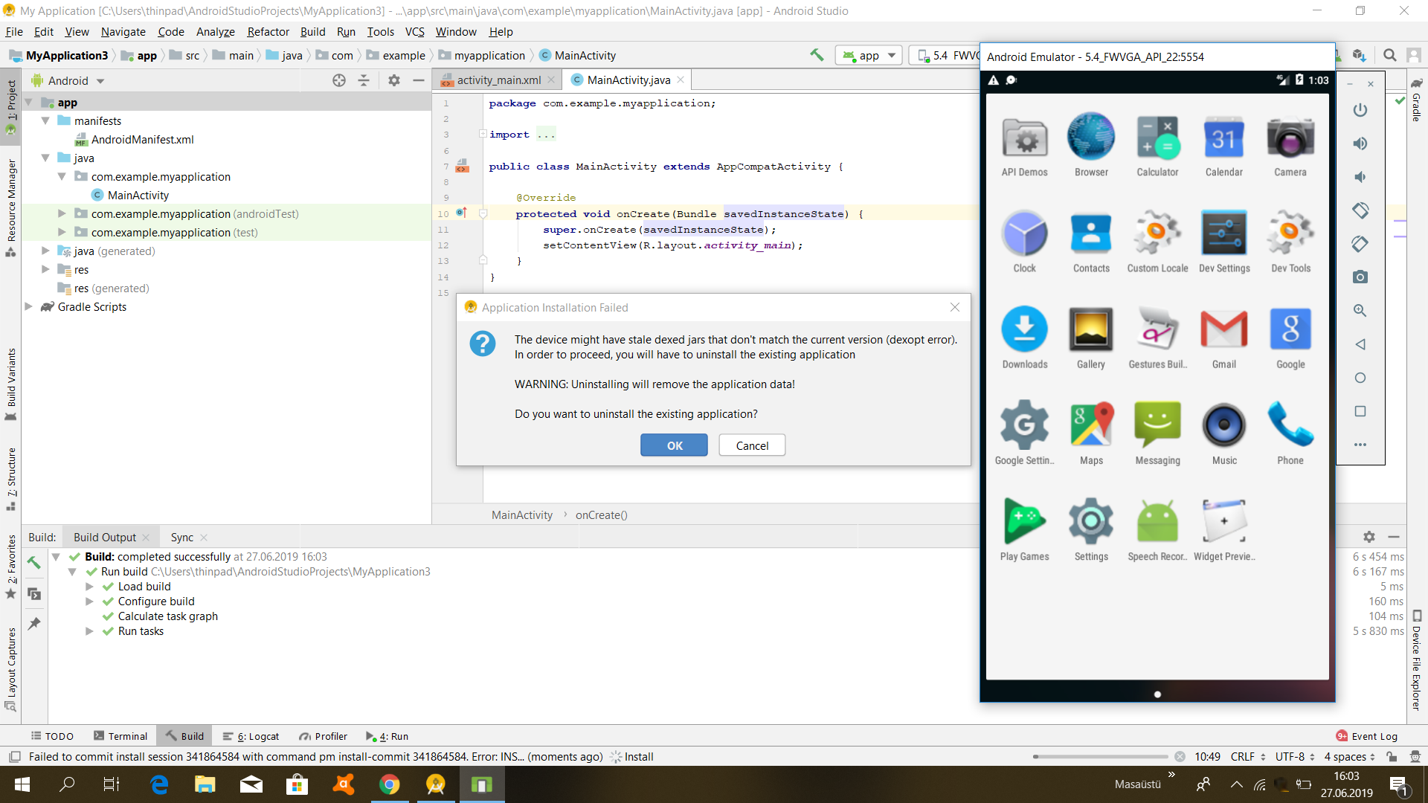Click the Make Project hammer icon
The height and width of the screenshot is (803, 1428).
[817, 55]
